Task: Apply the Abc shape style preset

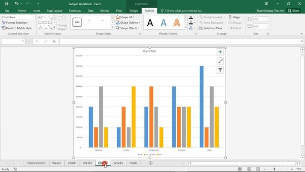Action: coord(77,22)
